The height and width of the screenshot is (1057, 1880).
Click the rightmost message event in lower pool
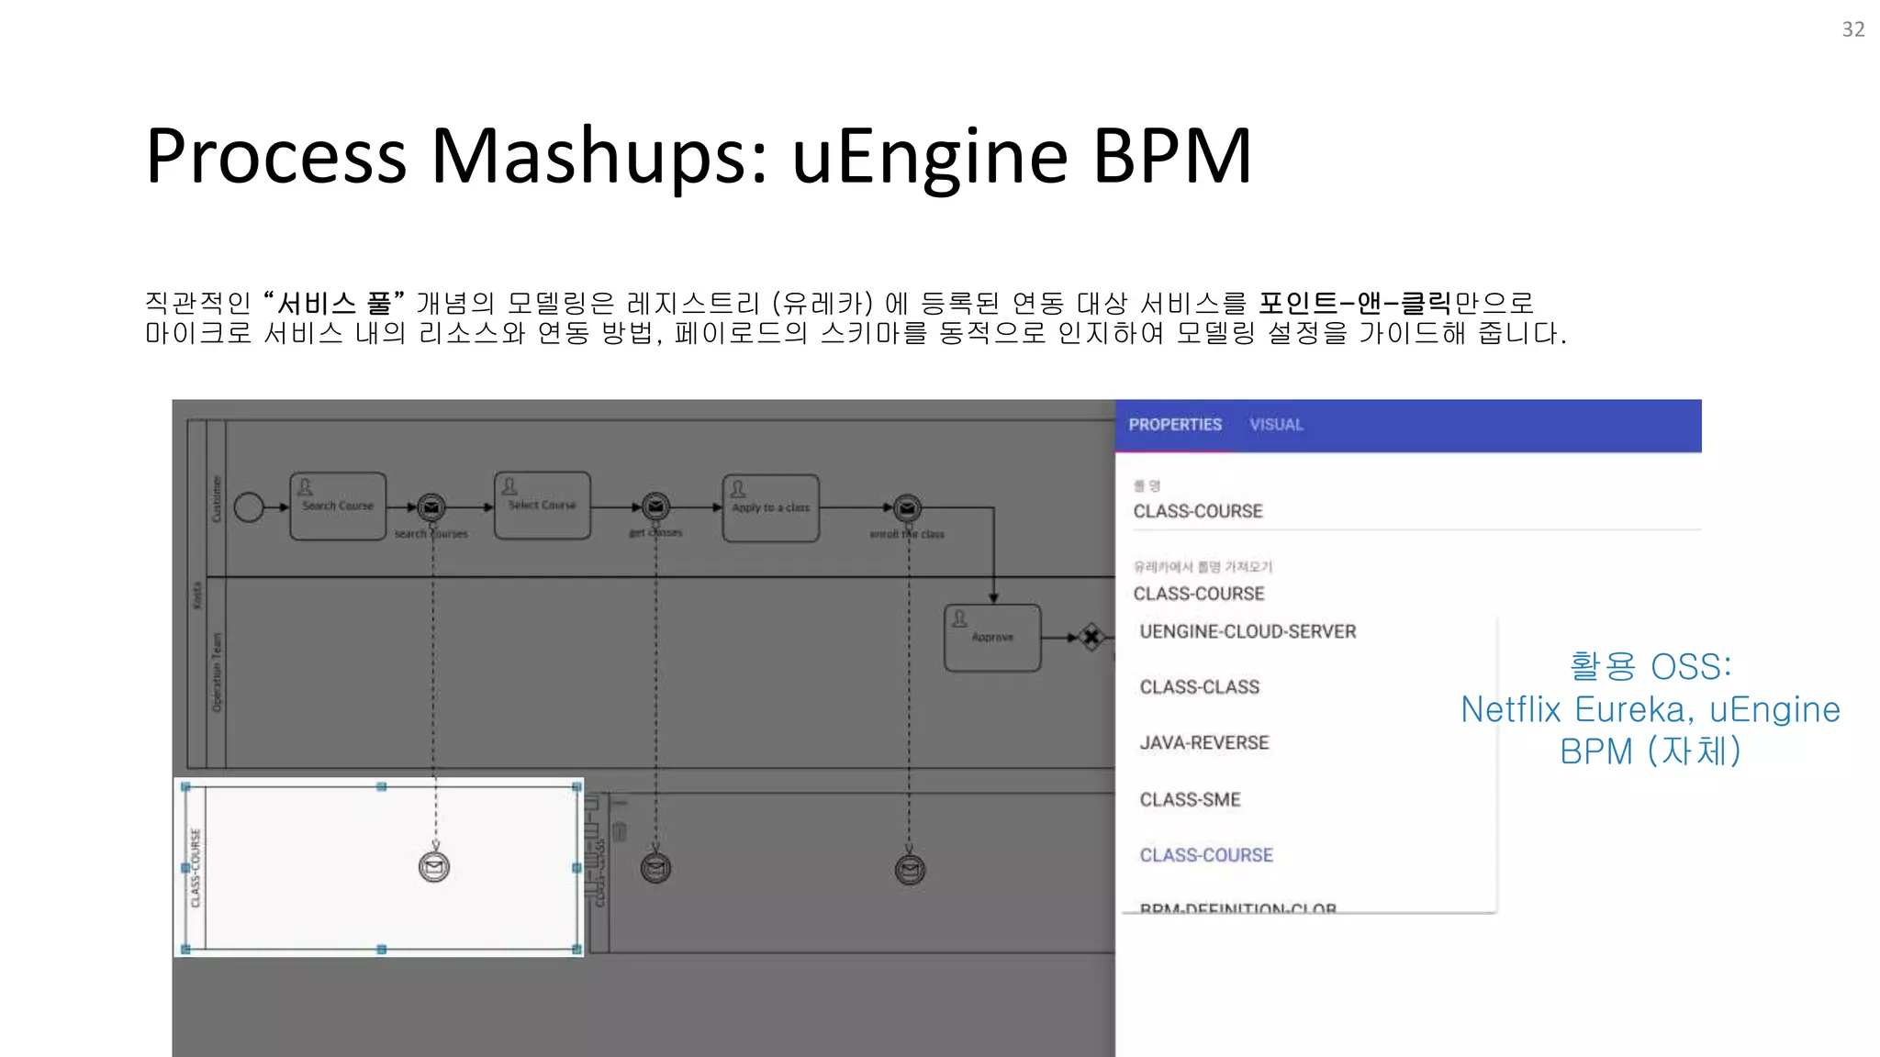910,869
